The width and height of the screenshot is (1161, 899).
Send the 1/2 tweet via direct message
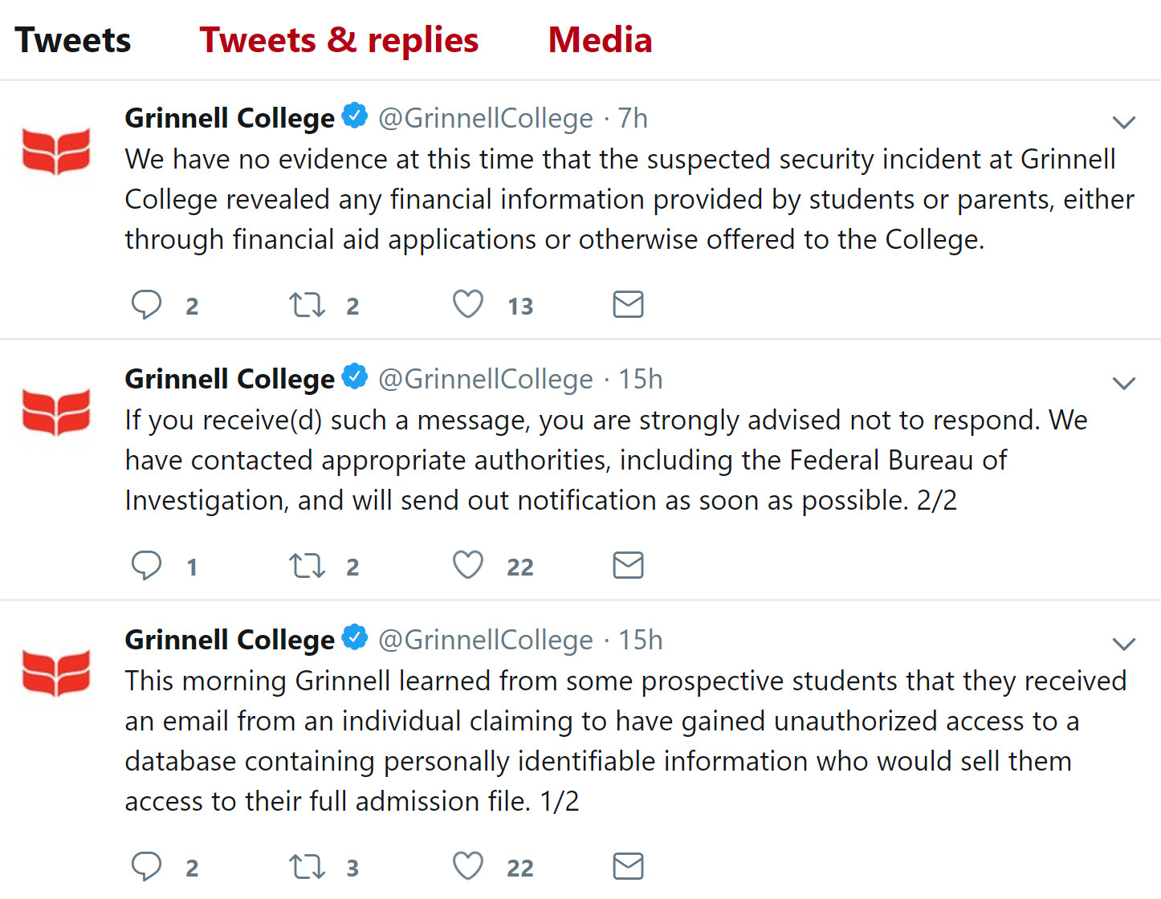(628, 866)
